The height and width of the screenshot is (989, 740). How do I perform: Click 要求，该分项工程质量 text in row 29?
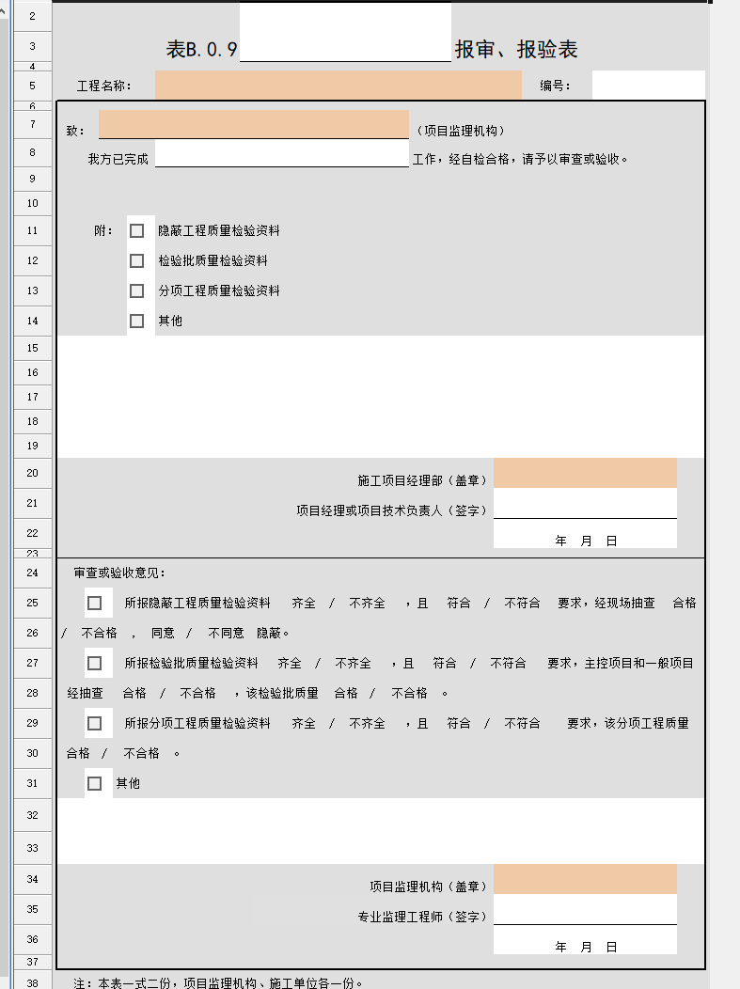(x=628, y=724)
